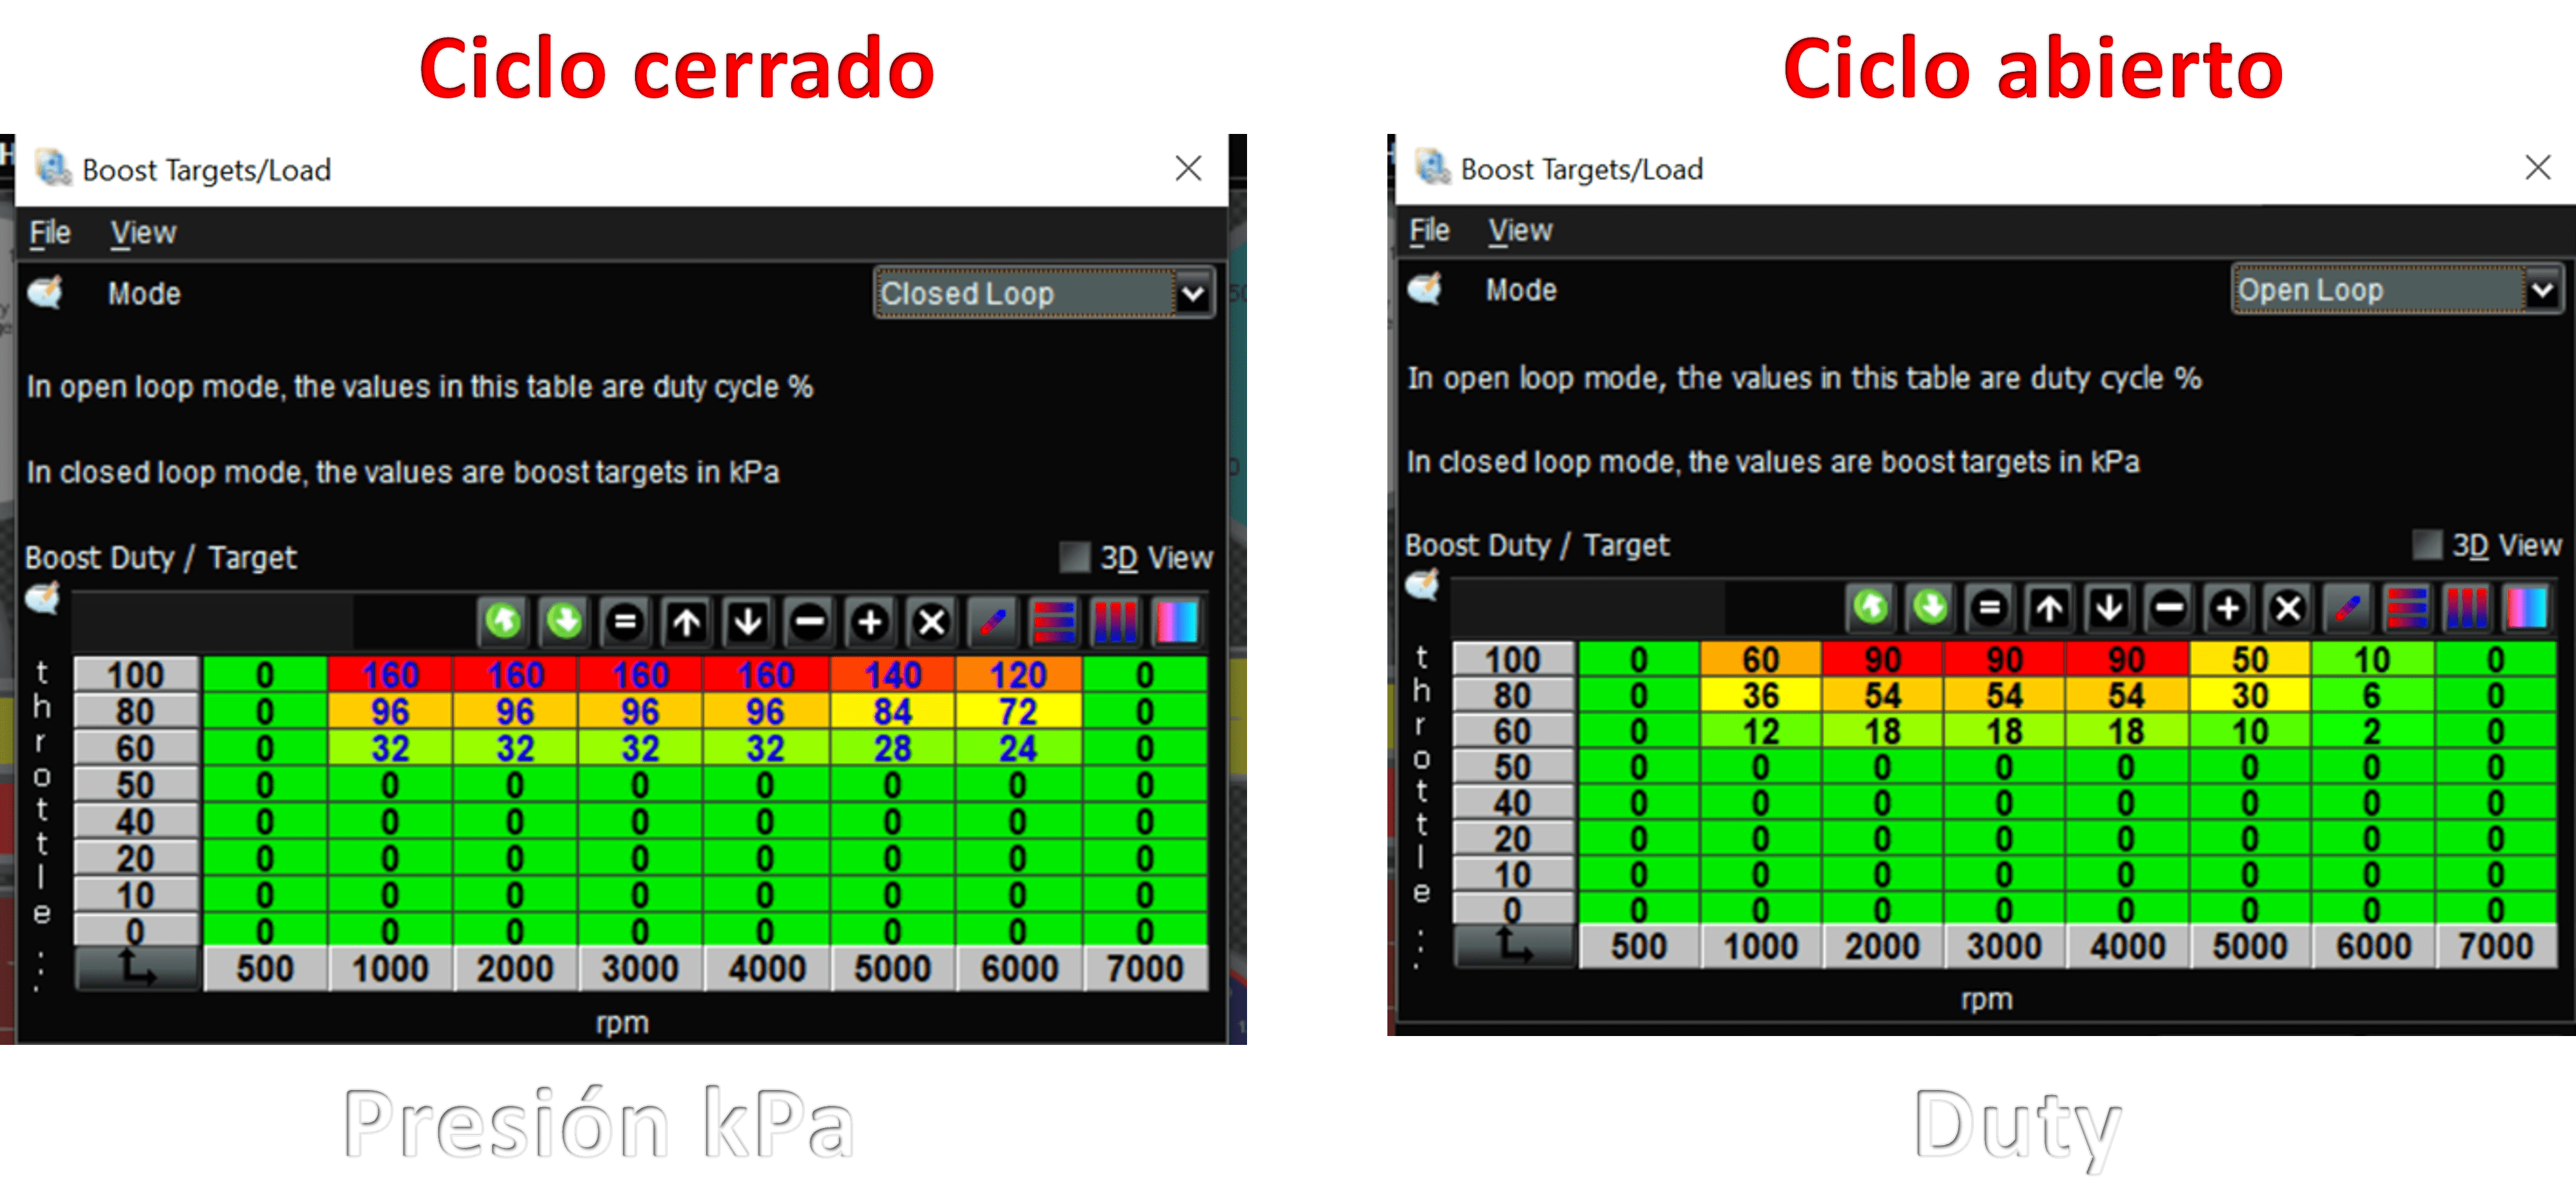Close the Open Loop Boost Targets window
This screenshot has height=1196, width=2576.
click(2538, 167)
